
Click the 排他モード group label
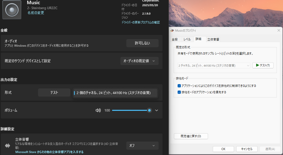tap(182, 78)
